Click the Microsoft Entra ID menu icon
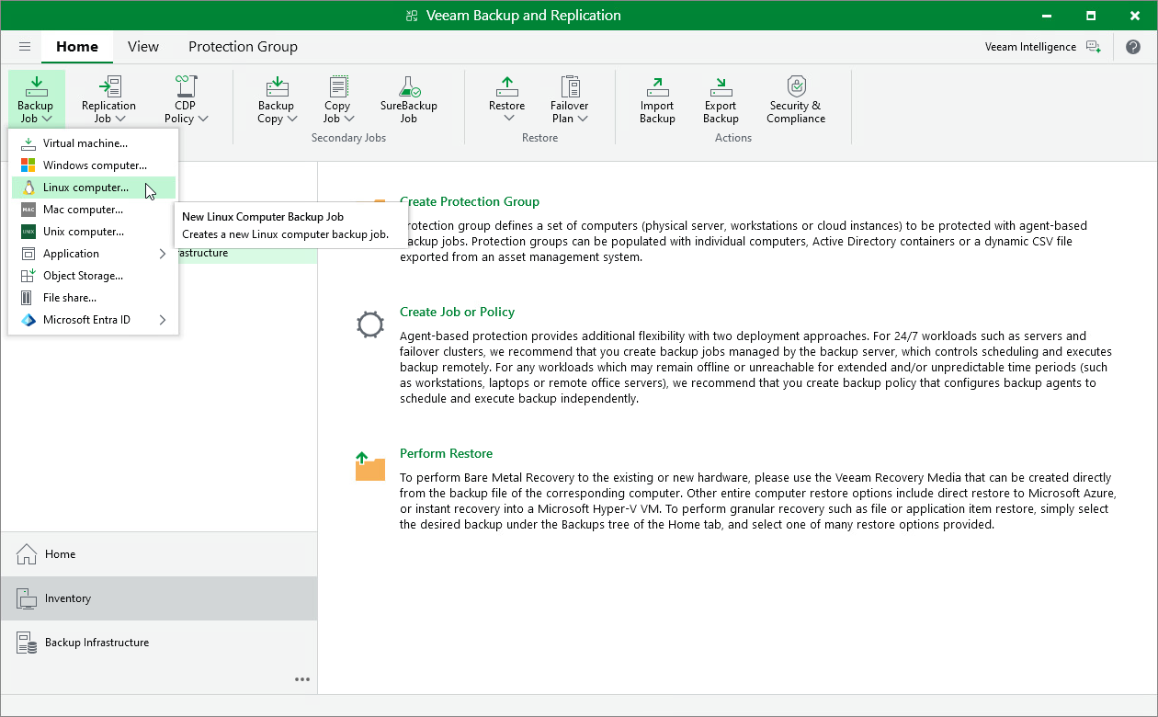The width and height of the screenshot is (1158, 717). pos(28,320)
